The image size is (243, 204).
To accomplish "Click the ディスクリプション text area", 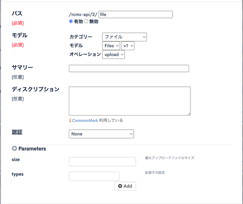I will [130, 101].
